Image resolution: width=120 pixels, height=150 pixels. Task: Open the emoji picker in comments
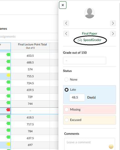click(111, 147)
